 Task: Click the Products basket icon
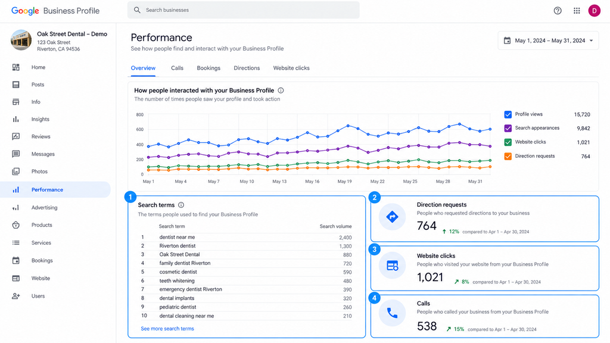point(16,225)
